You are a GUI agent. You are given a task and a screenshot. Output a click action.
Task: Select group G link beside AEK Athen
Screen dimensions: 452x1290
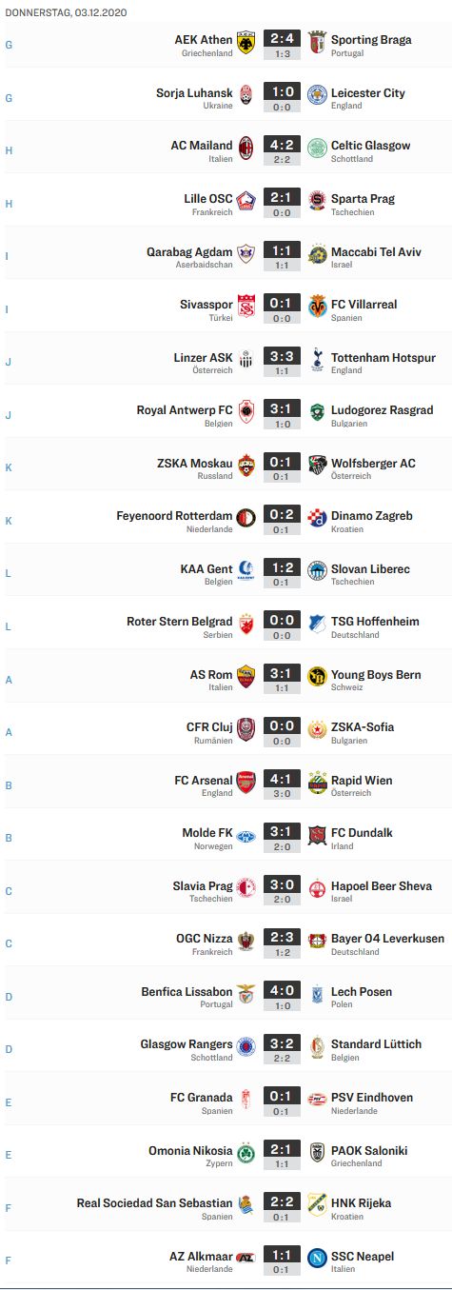10,45
